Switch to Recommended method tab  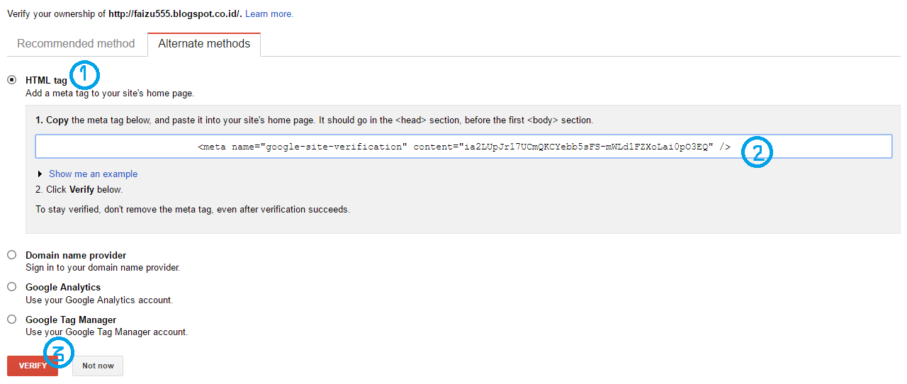pos(76,44)
